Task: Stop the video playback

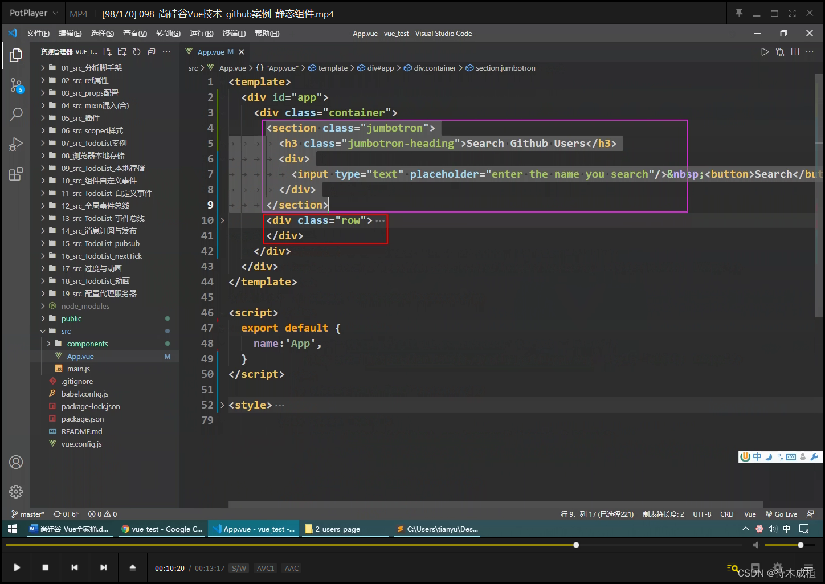Action: (46, 567)
